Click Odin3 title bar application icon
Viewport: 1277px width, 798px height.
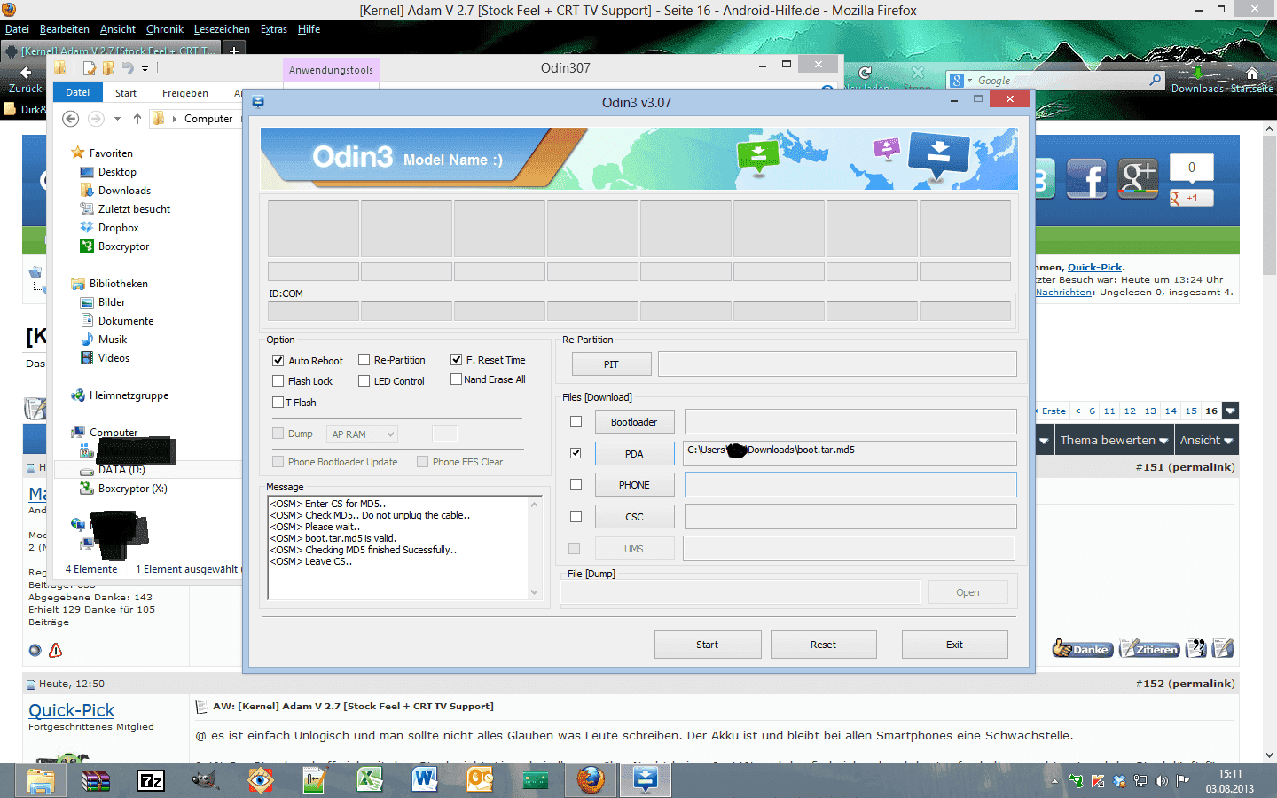click(x=258, y=102)
